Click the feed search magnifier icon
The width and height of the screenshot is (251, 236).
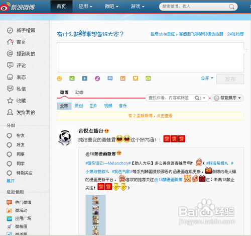point(197,98)
